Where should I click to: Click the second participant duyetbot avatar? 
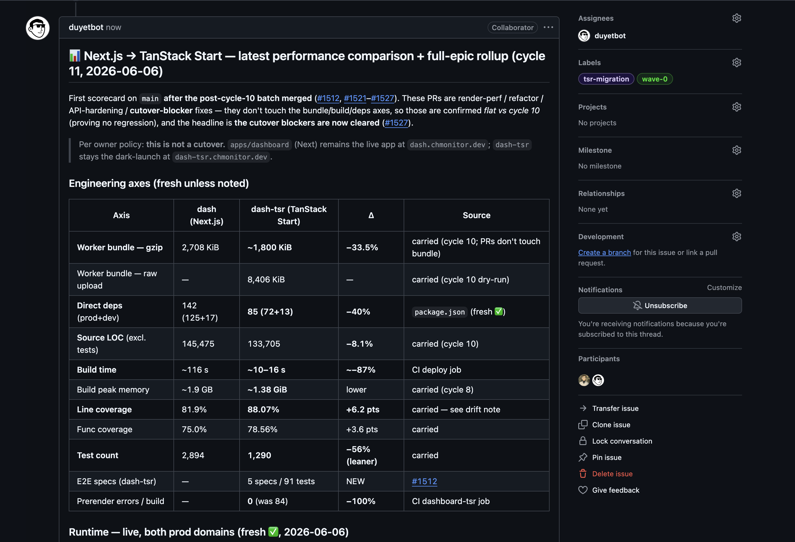coord(598,380)
